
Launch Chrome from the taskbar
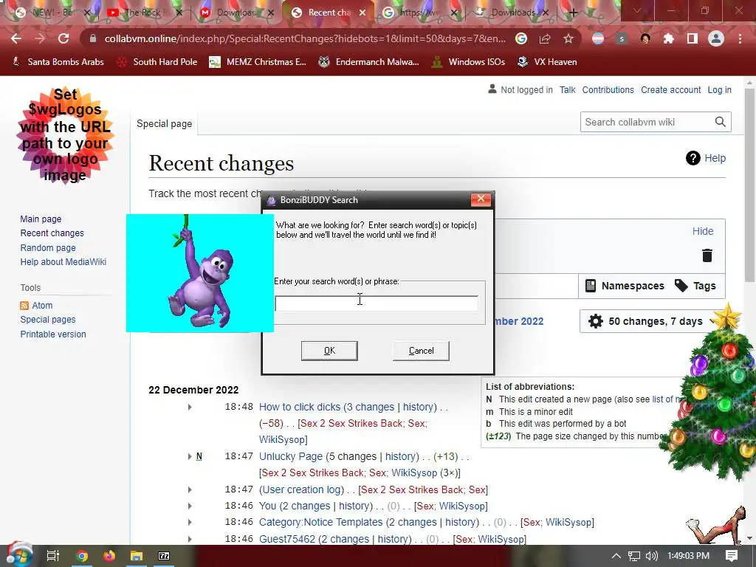coord(82,556)
